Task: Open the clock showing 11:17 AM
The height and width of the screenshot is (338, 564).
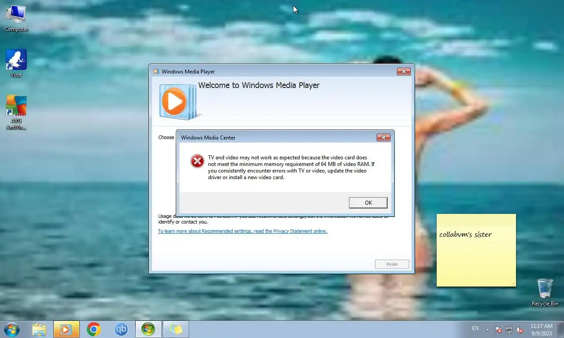Action: (541, 329)
